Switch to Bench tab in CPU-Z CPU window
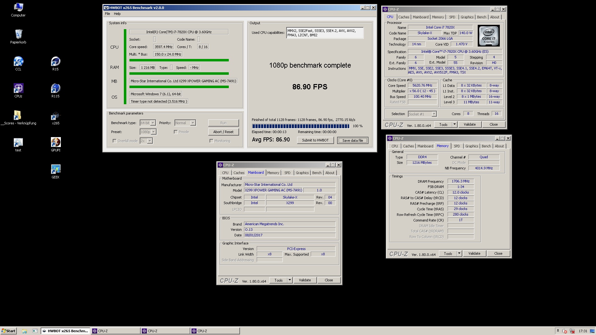 [x=481, y=17]
